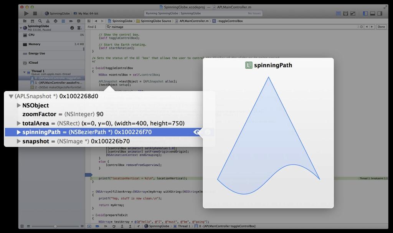The width and height of the screenshot is (393, 233).
Task: Click APLMainController.m in jump bar
Action: click(x=192, y=21)
